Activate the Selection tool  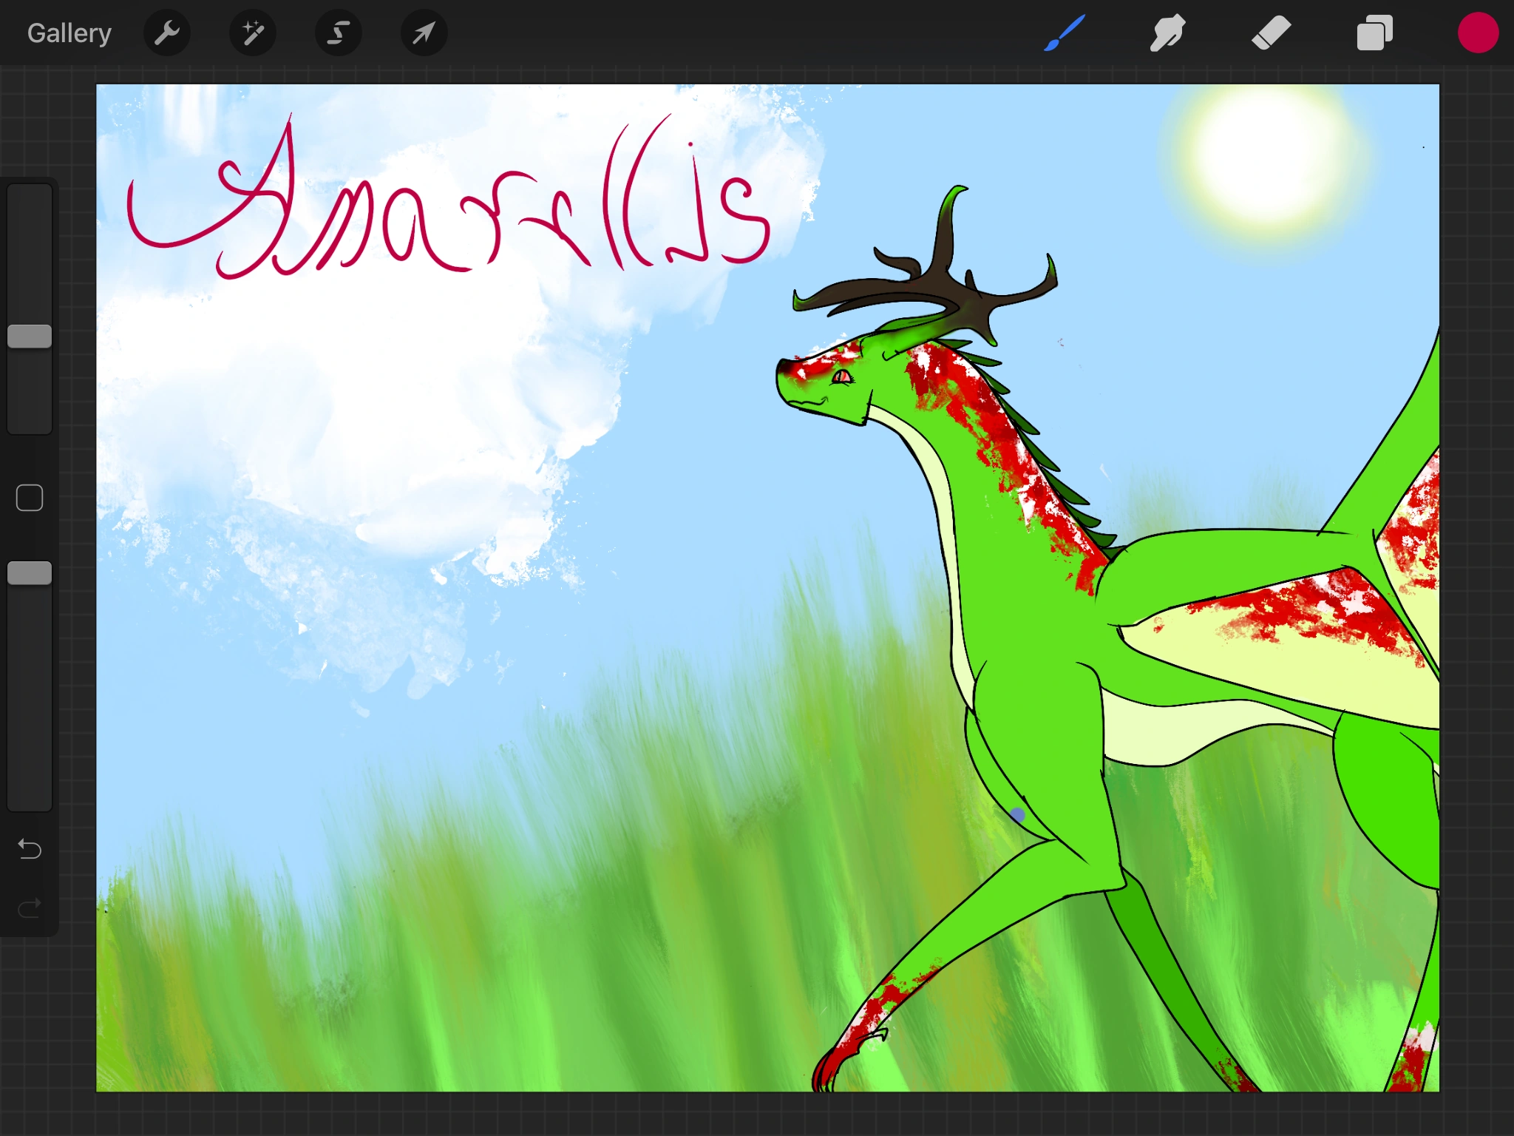(x=339, y=33)
